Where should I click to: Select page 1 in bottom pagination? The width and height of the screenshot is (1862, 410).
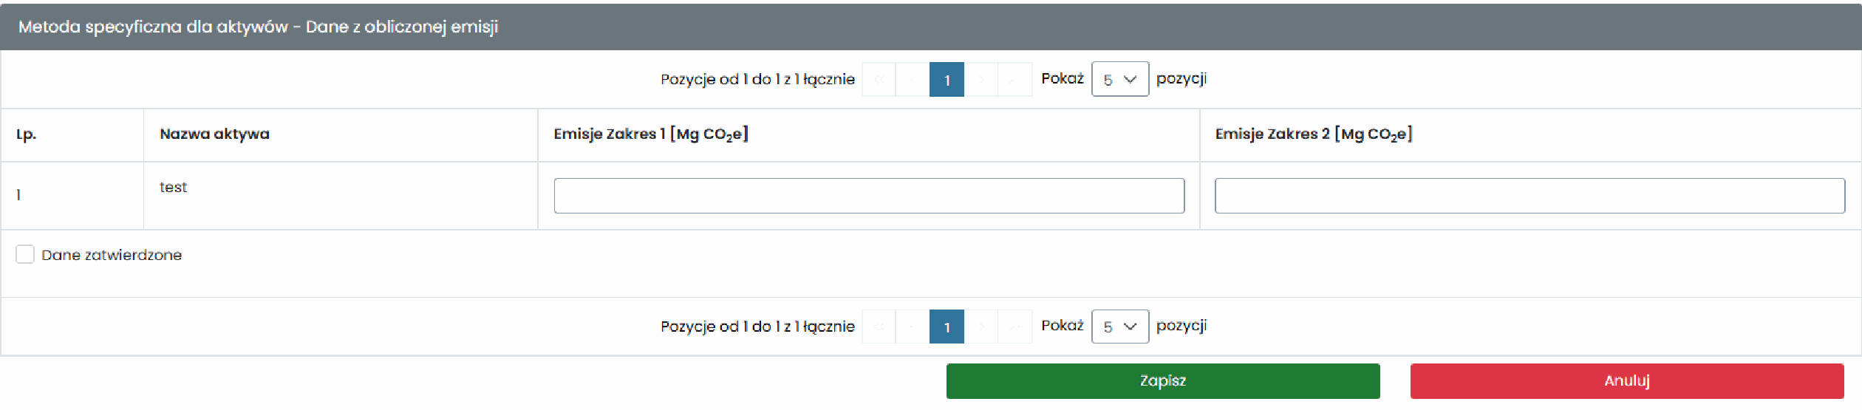point(947,327)
